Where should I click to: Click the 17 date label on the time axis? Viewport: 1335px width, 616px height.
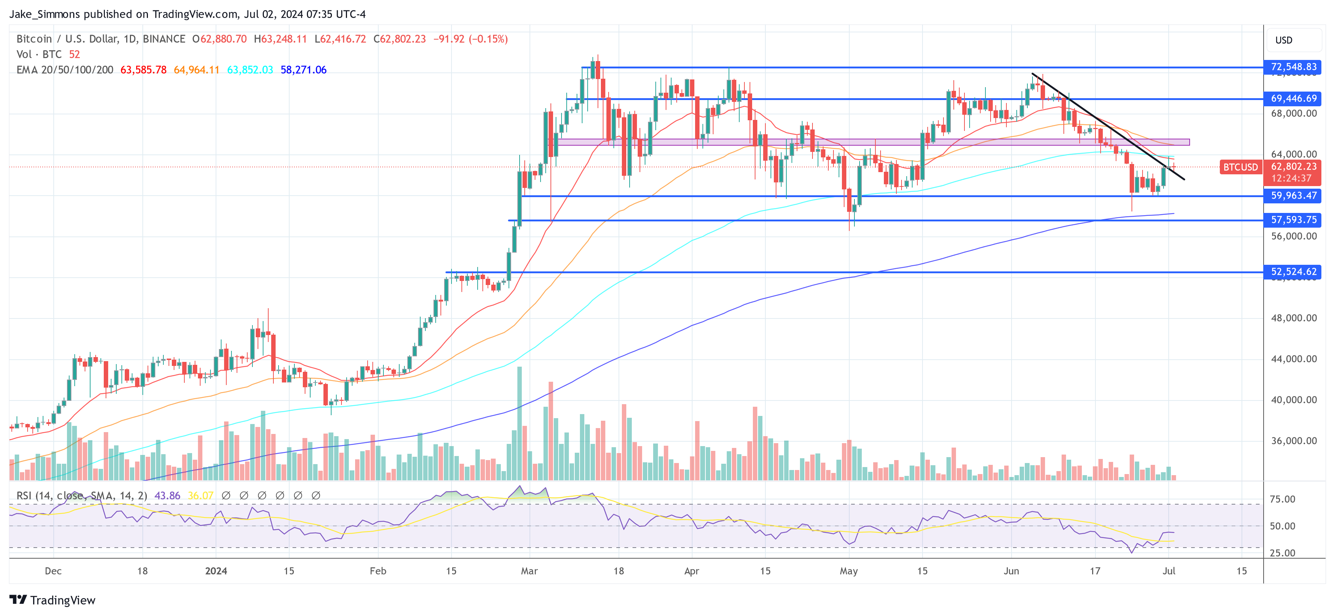click(1095, 571)
